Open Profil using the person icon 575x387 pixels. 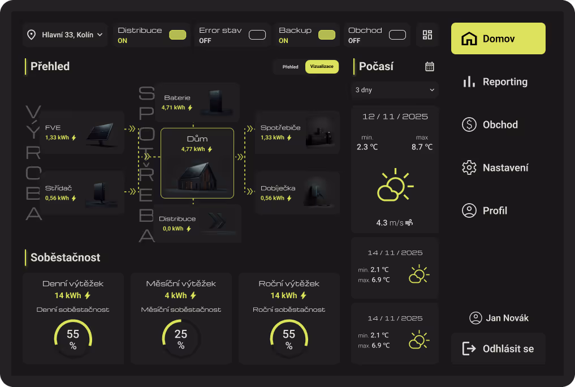click(469, 210)
